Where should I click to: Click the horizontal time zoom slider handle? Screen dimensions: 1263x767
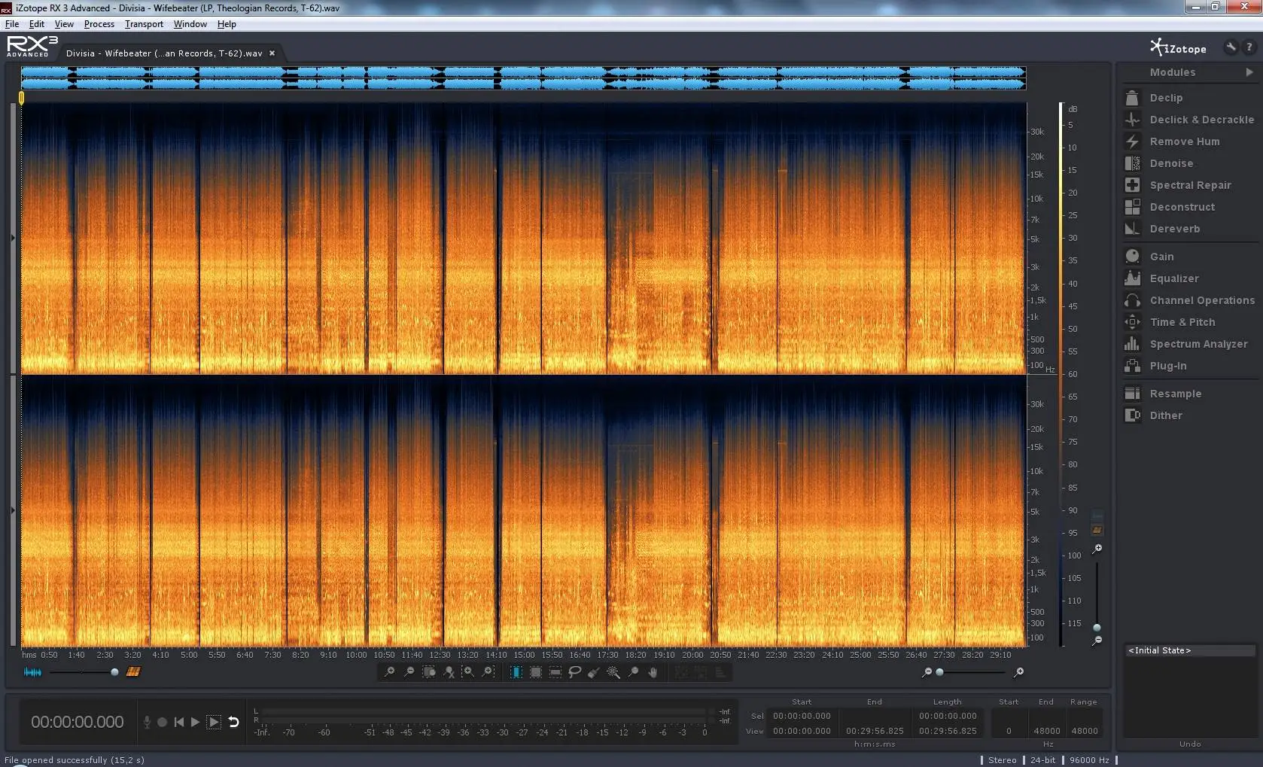939,672
